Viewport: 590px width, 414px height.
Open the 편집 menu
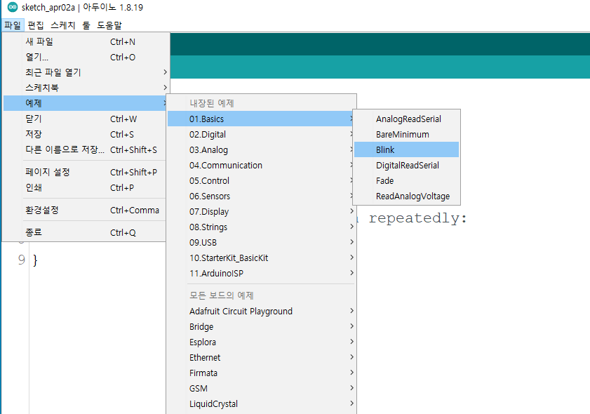click(36, 25)
